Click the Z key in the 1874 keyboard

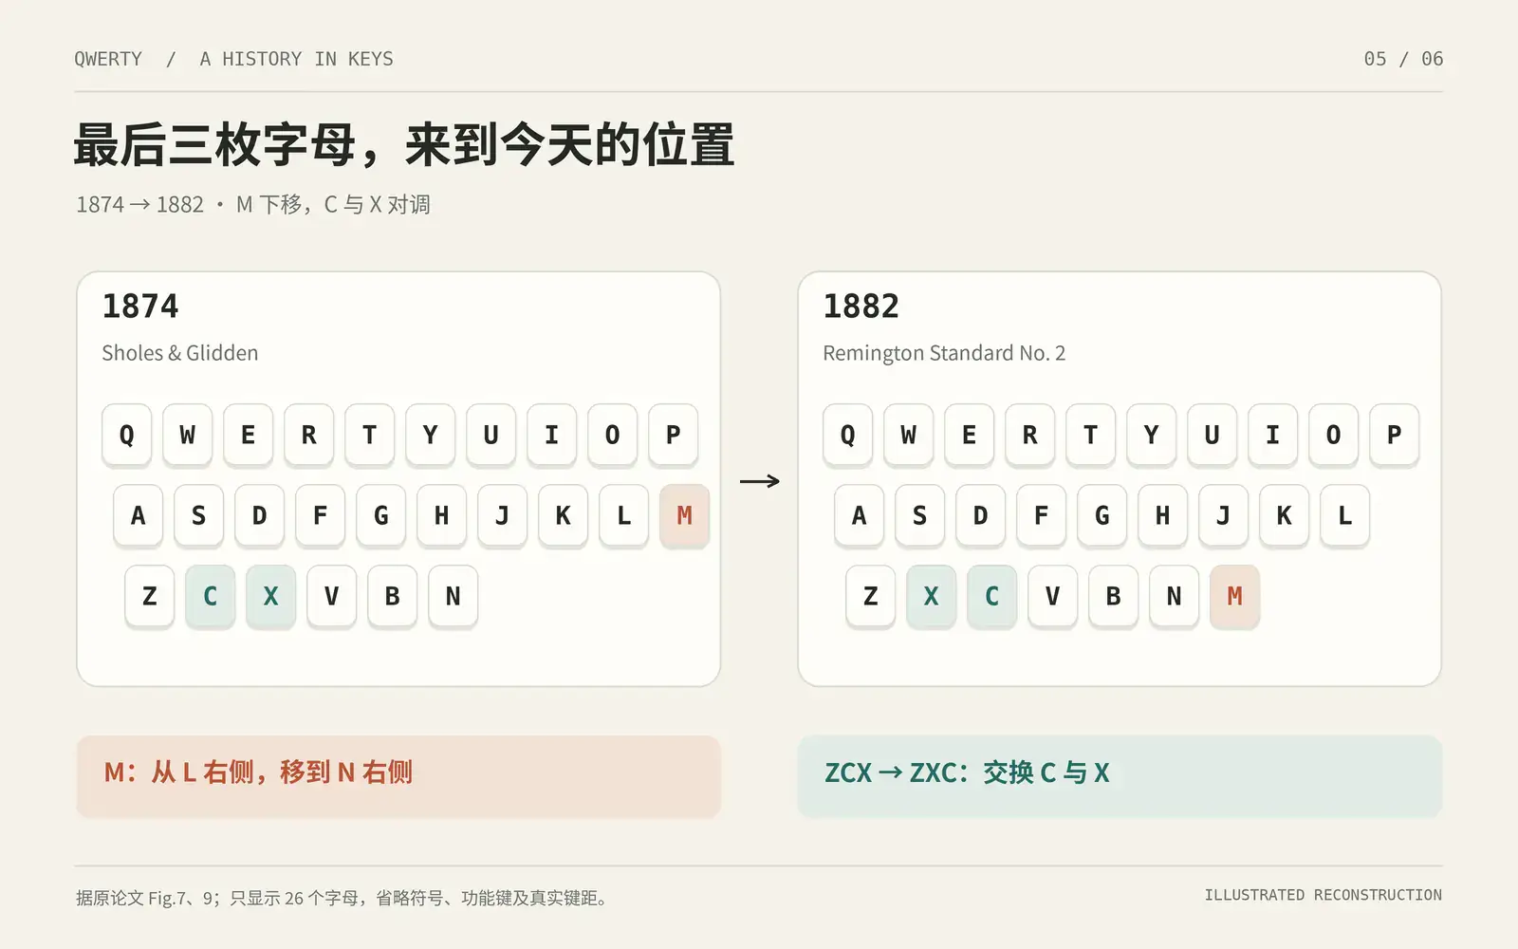point(149,596)
